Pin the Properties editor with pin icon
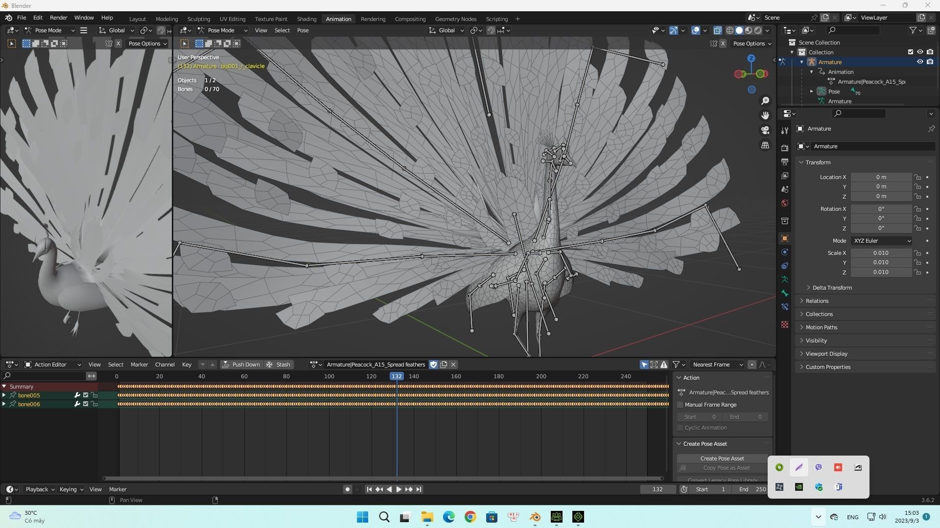Viewport: 940px width, 528px height. [931, 129]
